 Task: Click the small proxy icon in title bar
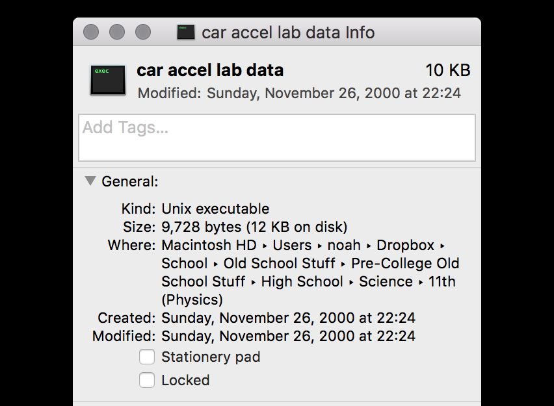[x=186, y=32]
